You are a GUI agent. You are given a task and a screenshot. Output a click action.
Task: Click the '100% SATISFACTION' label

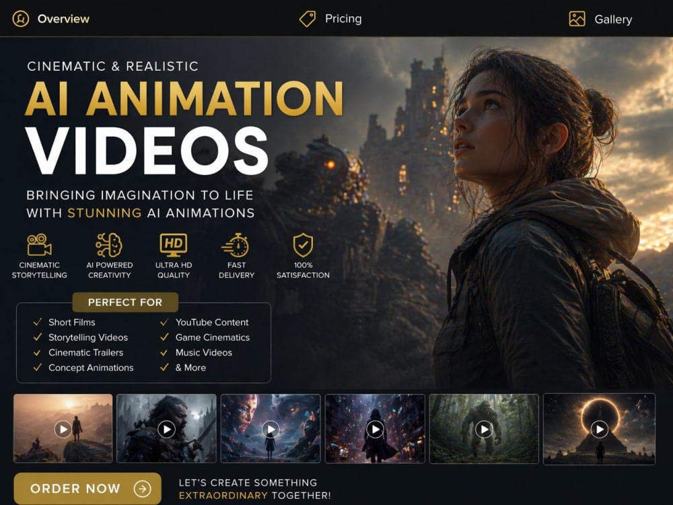coord(303,270)
